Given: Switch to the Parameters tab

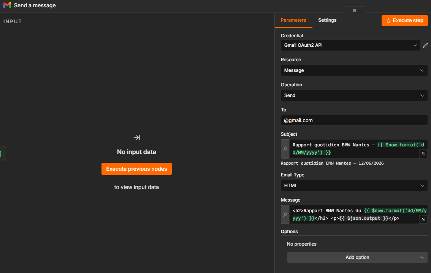Looking at the screenshot, I should tap(293, 20).
